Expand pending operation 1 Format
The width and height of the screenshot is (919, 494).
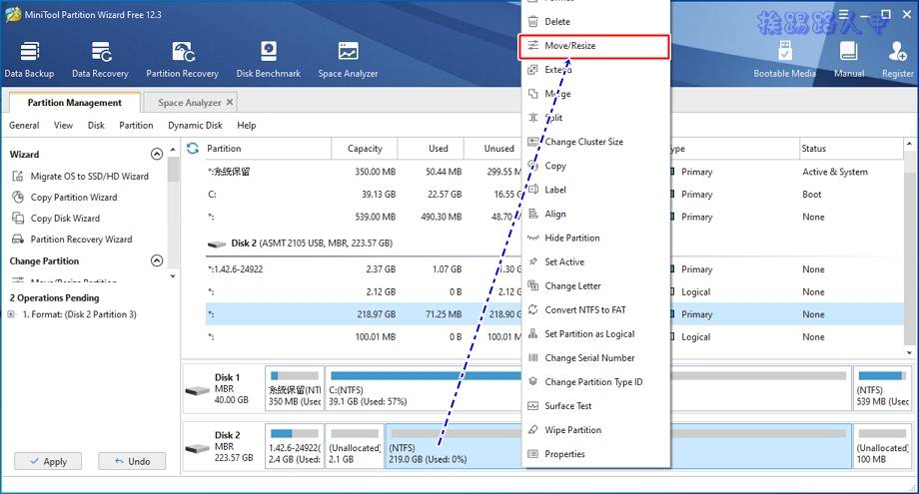[11, 314]
